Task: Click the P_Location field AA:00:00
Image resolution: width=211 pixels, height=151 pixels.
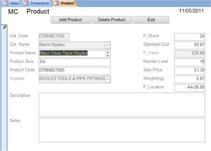Action: click(190, 88)
